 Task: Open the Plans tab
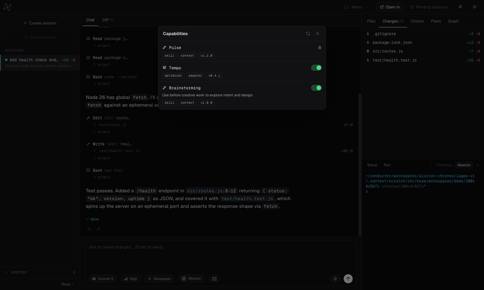436,21
